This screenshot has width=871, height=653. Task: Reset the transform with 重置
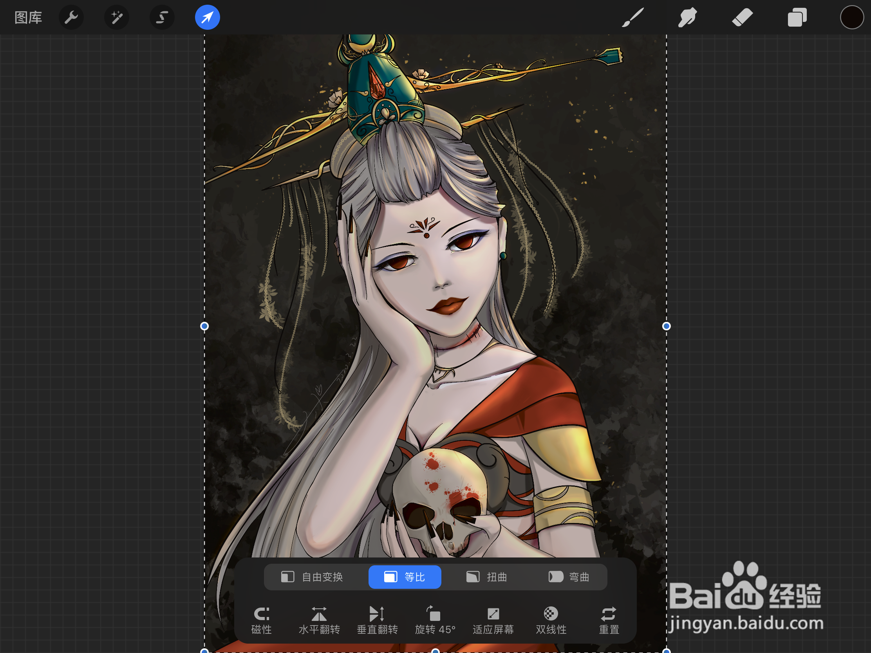pos(609,621)
